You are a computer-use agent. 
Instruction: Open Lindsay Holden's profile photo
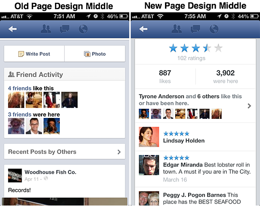pos(149,137)
